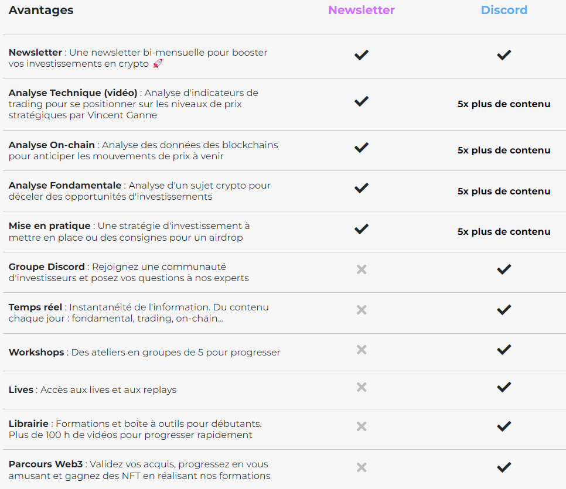This screenshot has height=489, width=566.
Task: Select the purple Newsletter column header
Action: 362,10
